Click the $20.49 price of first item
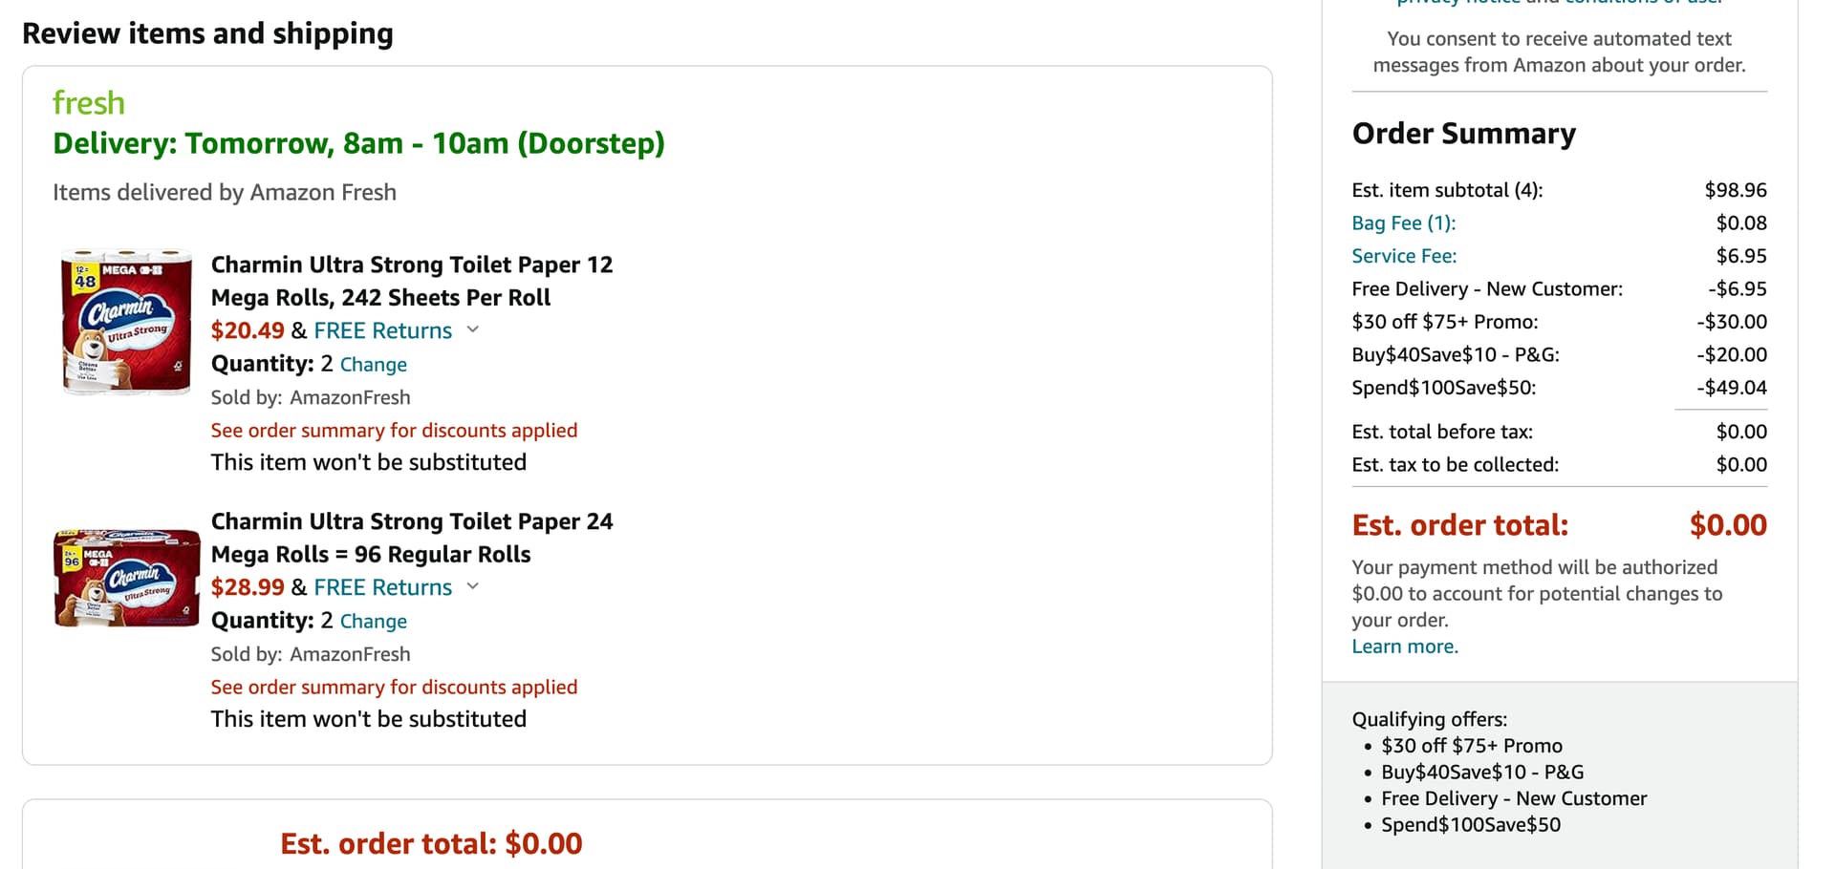The width and height of the screenshot is (1835, 869). [248, 330]
